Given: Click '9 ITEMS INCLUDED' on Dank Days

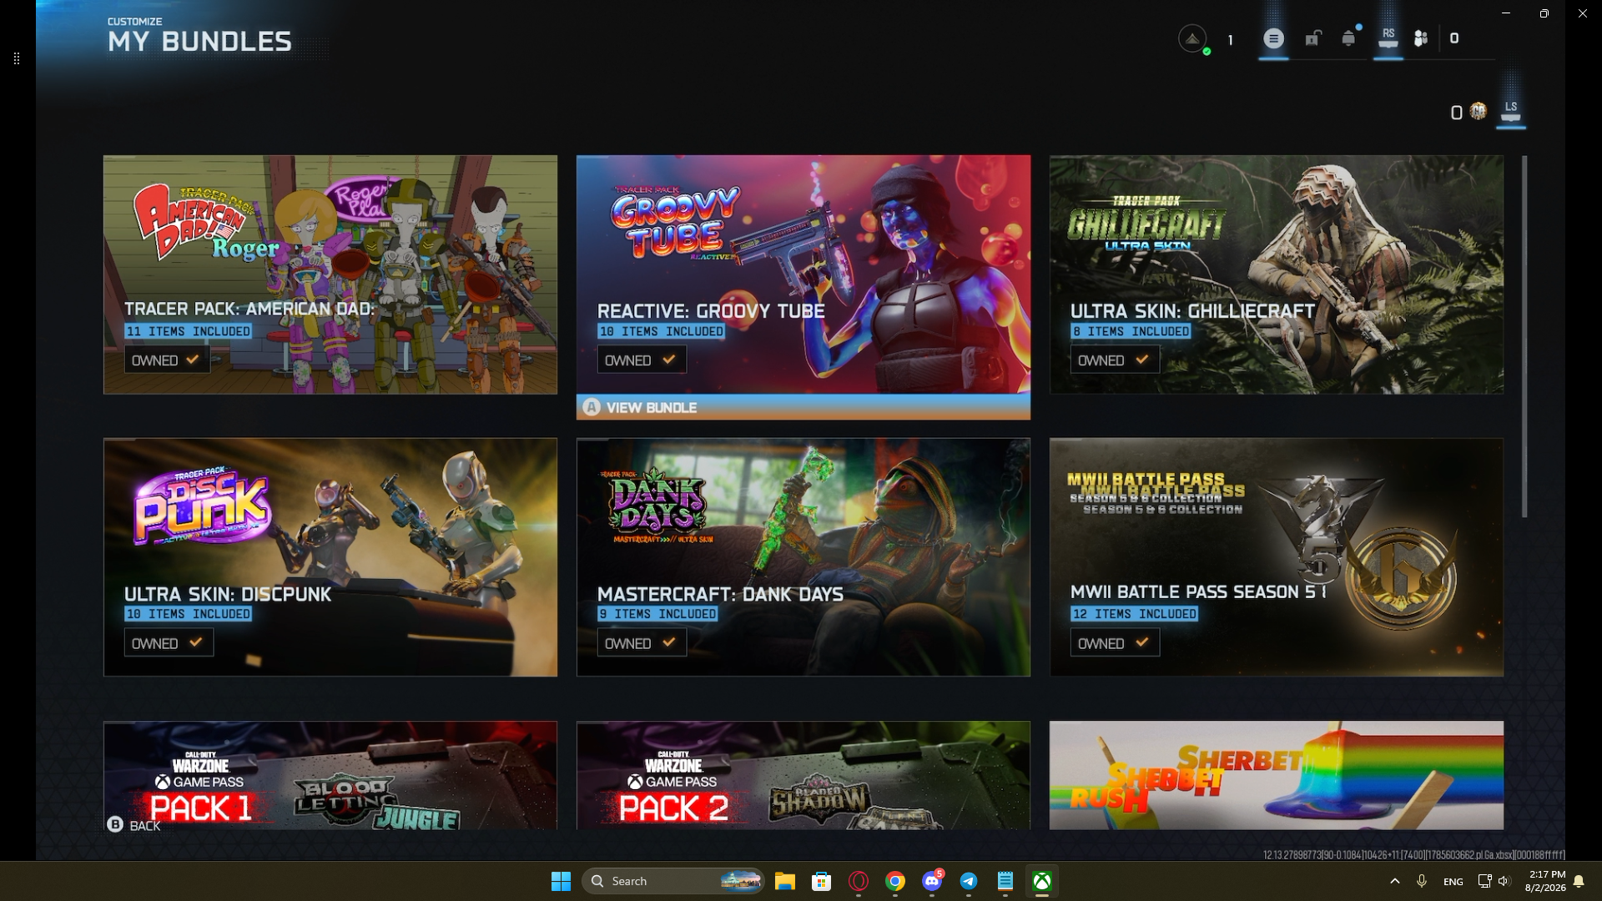Looking at the screenshot, I should click(657, 614).
